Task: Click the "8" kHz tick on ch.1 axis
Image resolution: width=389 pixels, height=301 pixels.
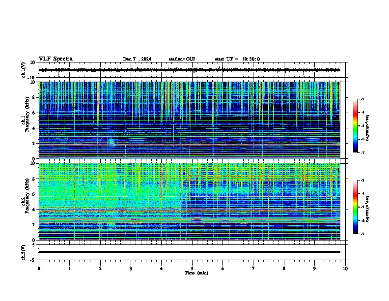Action: click(x=34, y=97)
